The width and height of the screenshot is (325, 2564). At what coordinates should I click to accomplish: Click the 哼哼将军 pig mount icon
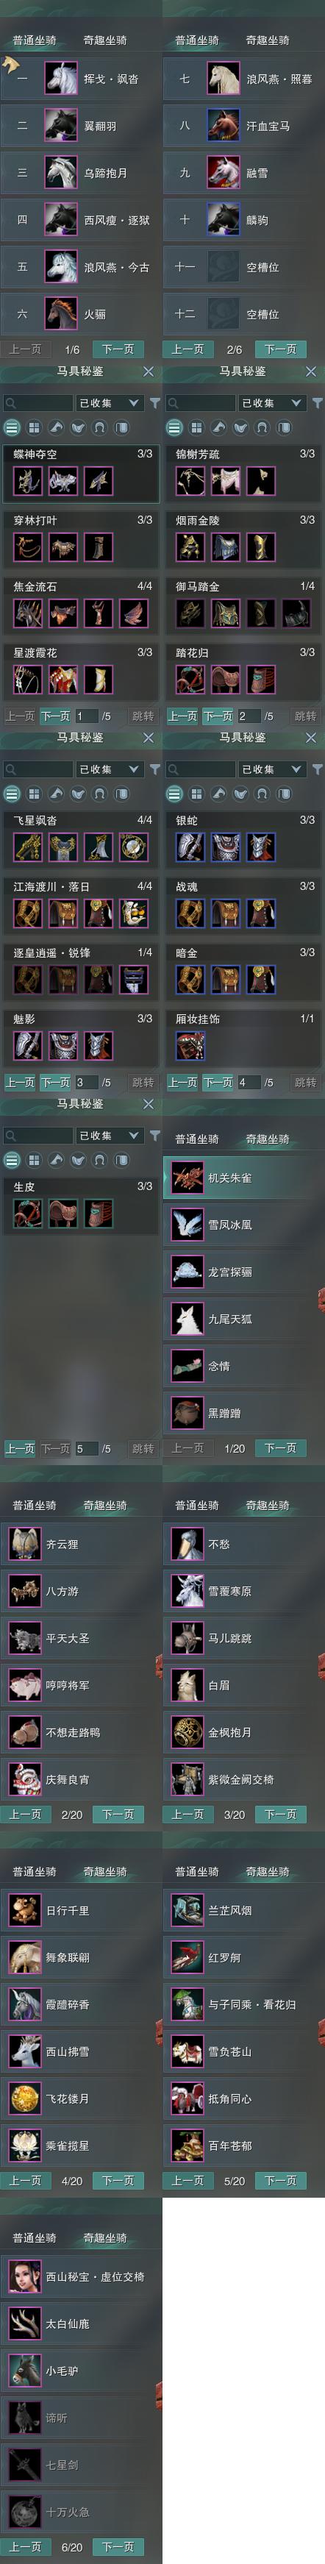(x=25, y=1685)
